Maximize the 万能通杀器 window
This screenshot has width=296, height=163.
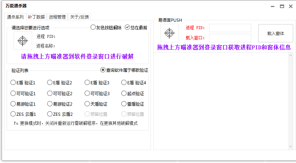282,6
